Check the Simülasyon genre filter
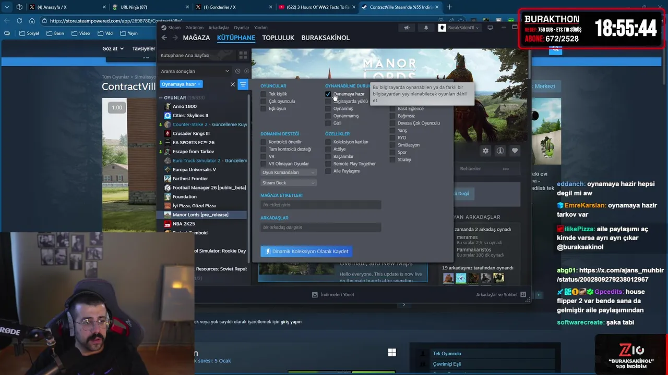668x375 pixels. [393, 145]
